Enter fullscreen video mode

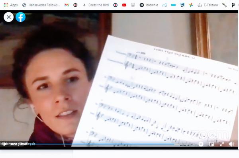coord(222,144)
